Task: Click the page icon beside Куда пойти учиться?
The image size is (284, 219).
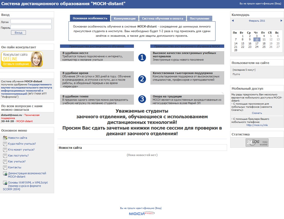Action: point(5,144)
